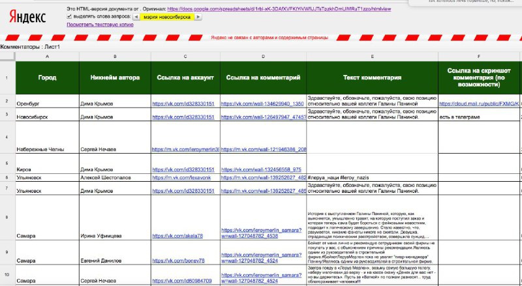Viewport: 522px width, 286px height.
Task: Open the original docs.google.com spreadsheet link
Action: tap(279, 9)
